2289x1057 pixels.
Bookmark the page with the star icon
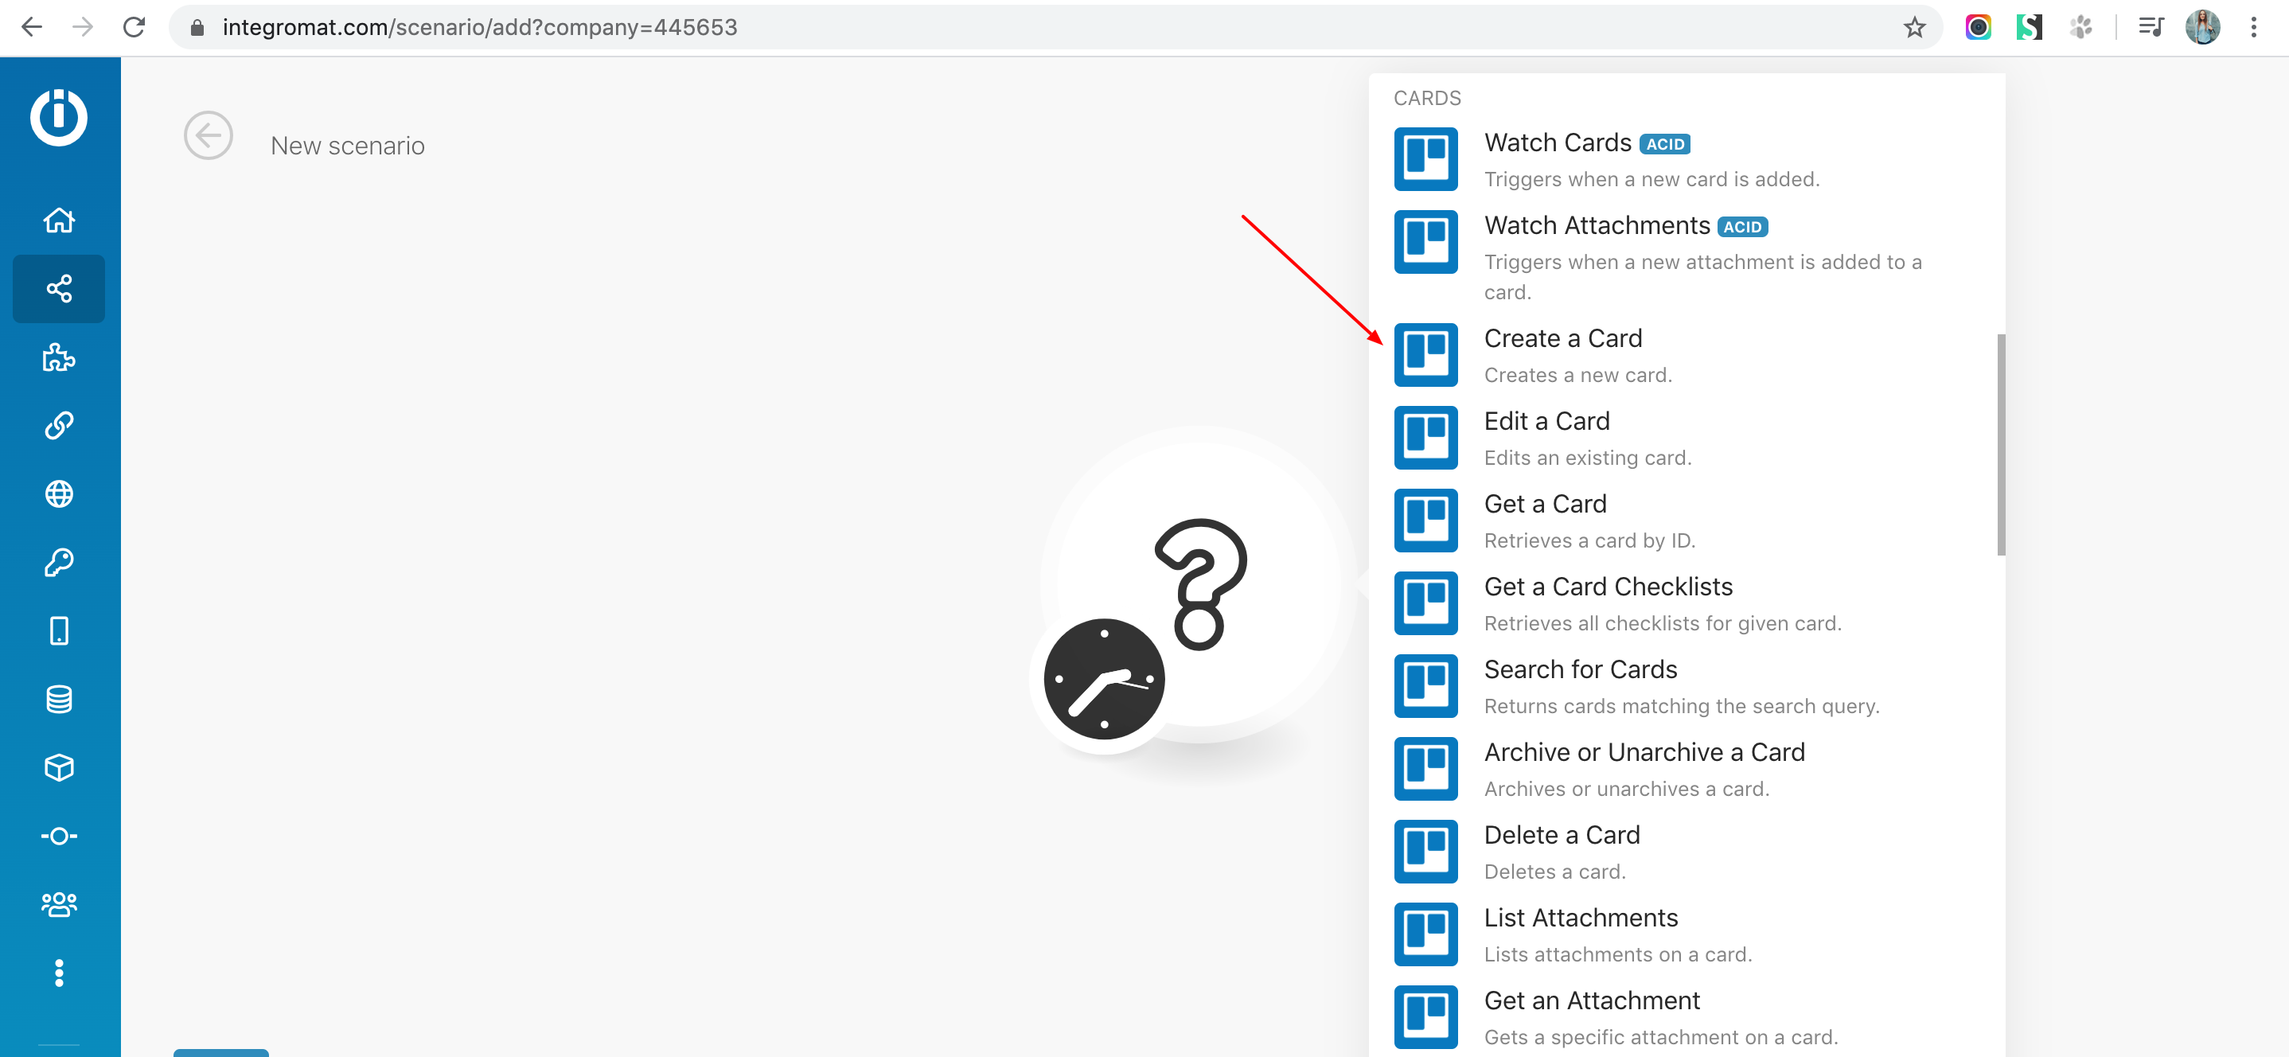(x=1914, y=28)
